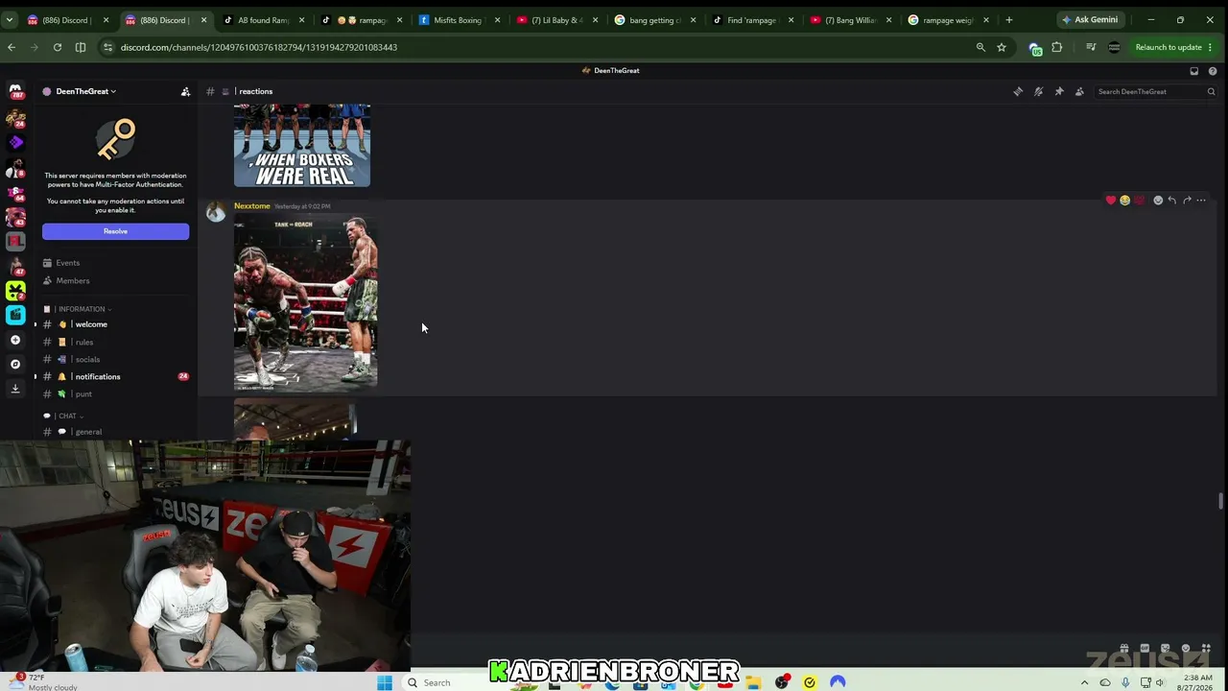
Task: Add heart reaction to Nexxtome message
Action: click(x=1111, y=200)
